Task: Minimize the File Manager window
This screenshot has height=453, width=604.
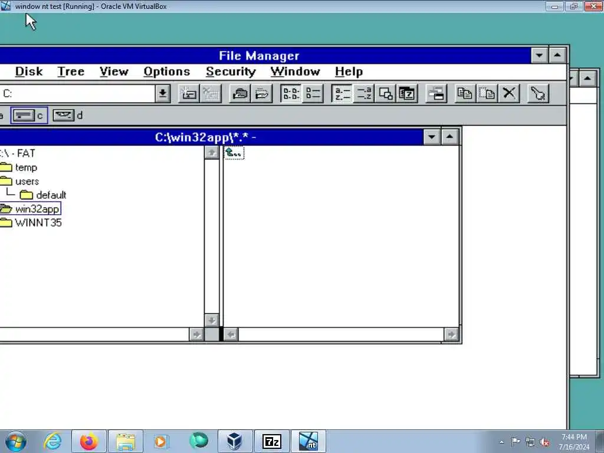Action: [x=539, y=55]
